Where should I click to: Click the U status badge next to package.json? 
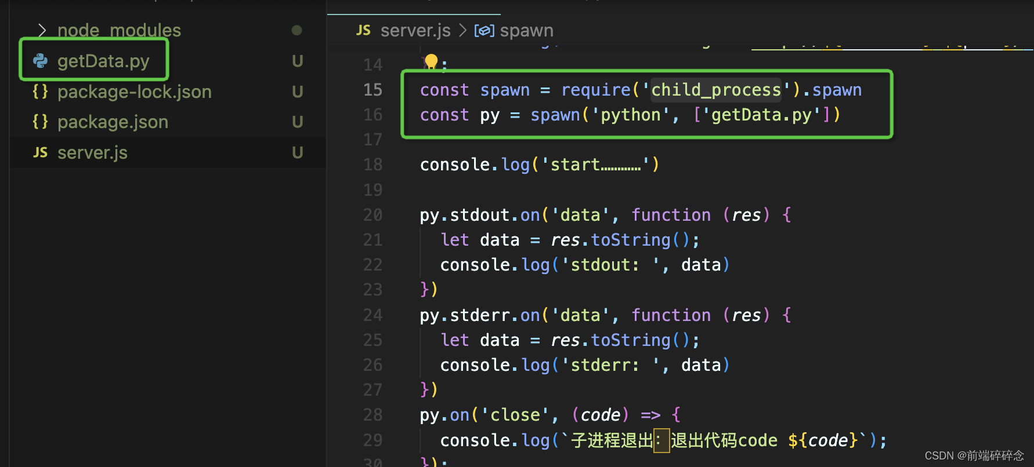297,122
